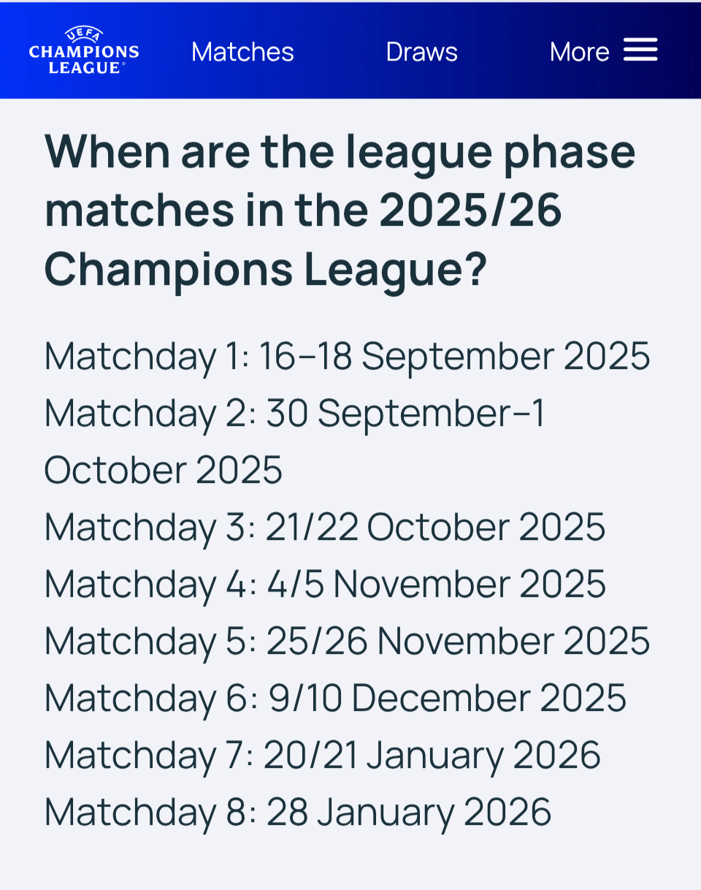Go to the Draws section
Image resolution: width=701 pixels, height=890 pixels.
tap(422, 52)
